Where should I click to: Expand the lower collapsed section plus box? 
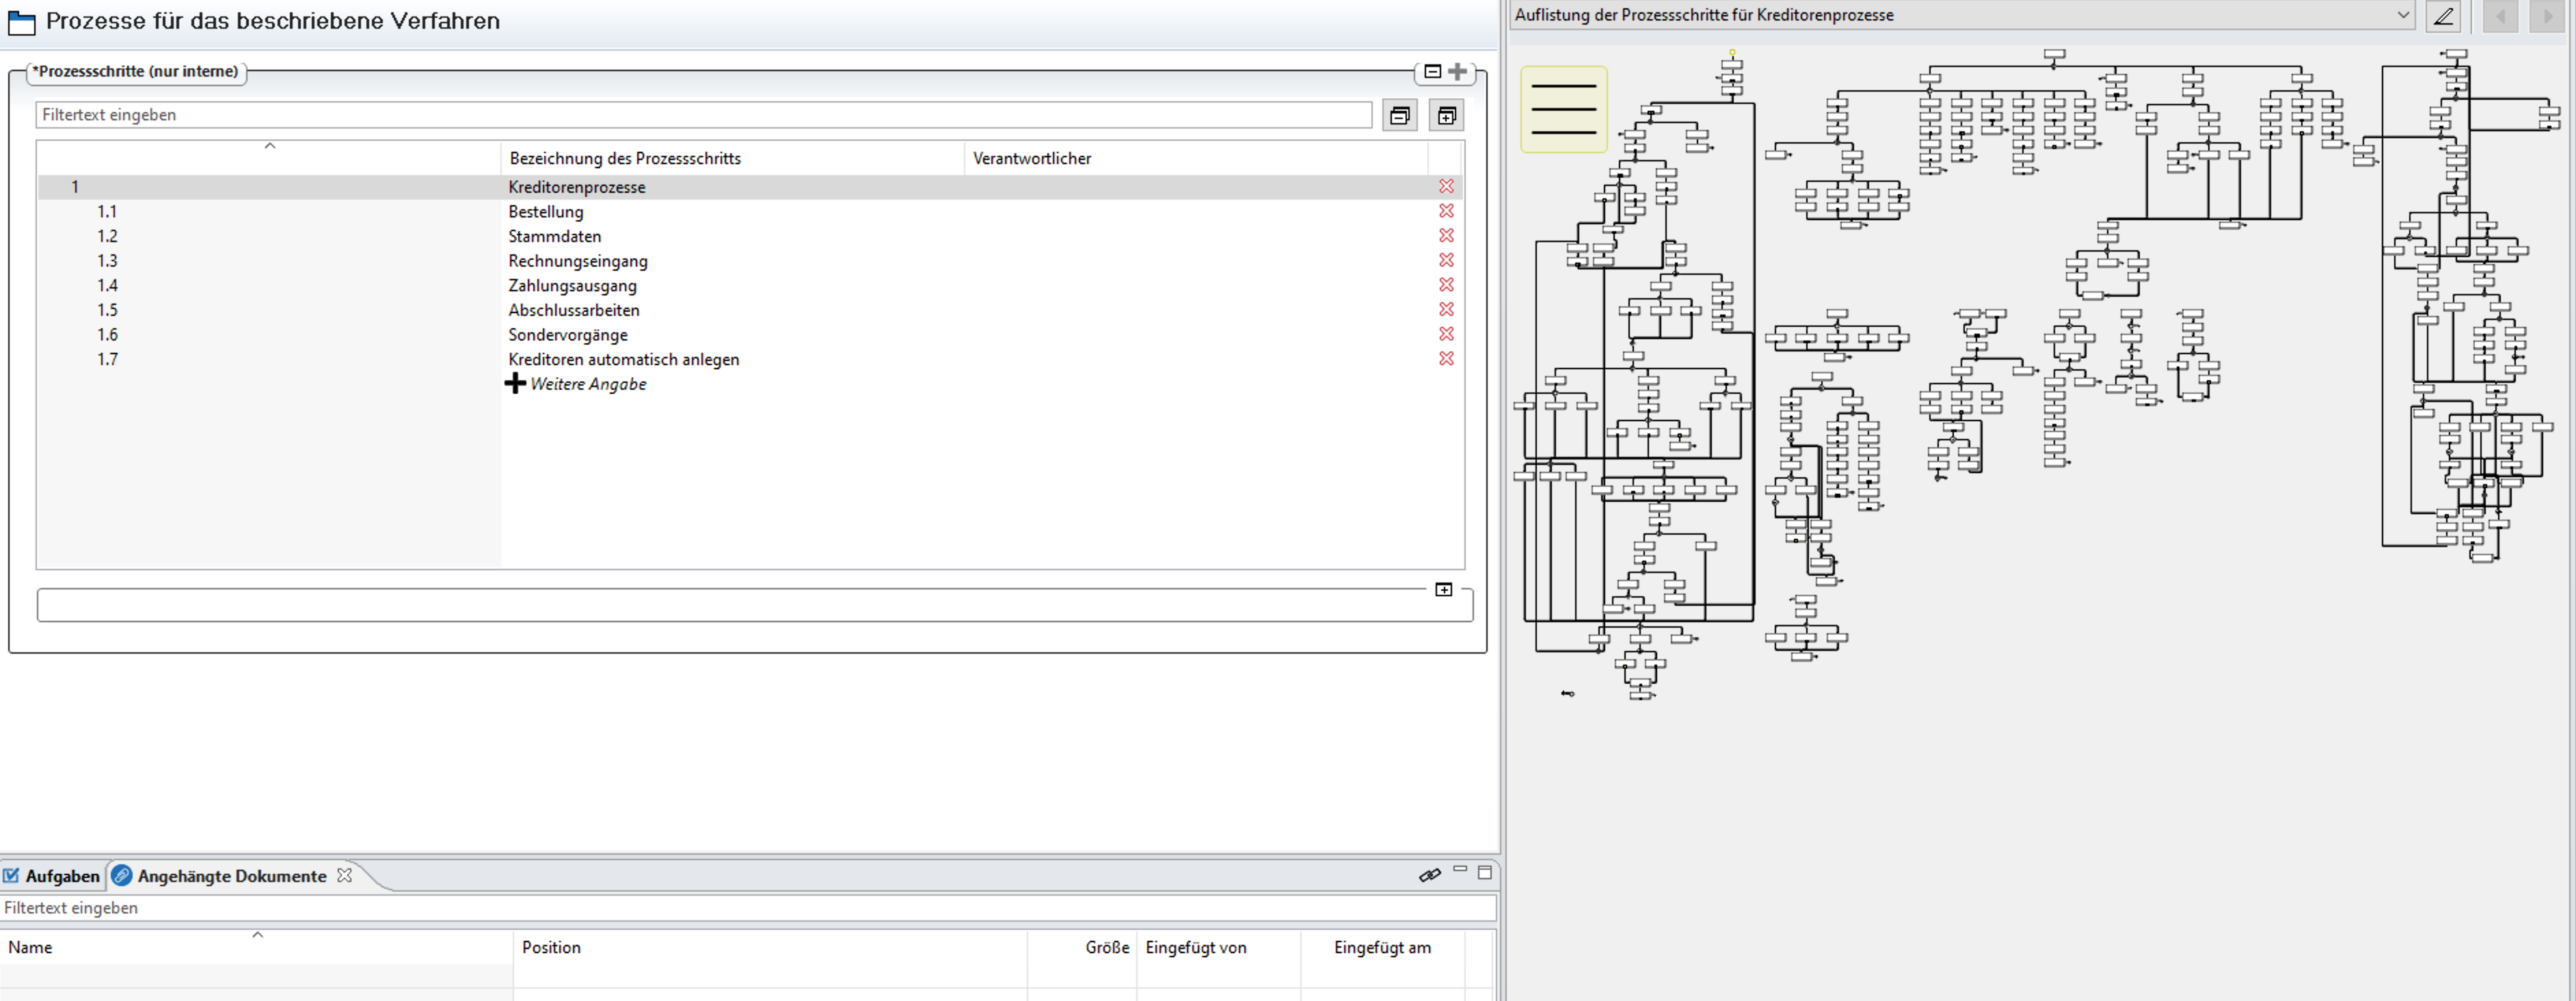(1443, 590)
